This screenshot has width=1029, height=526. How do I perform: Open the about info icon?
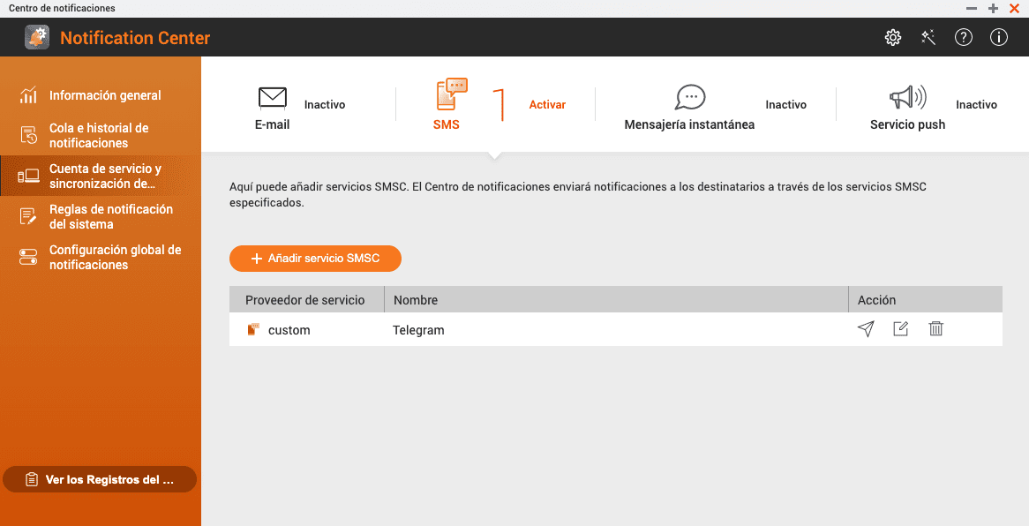[999, 37]
